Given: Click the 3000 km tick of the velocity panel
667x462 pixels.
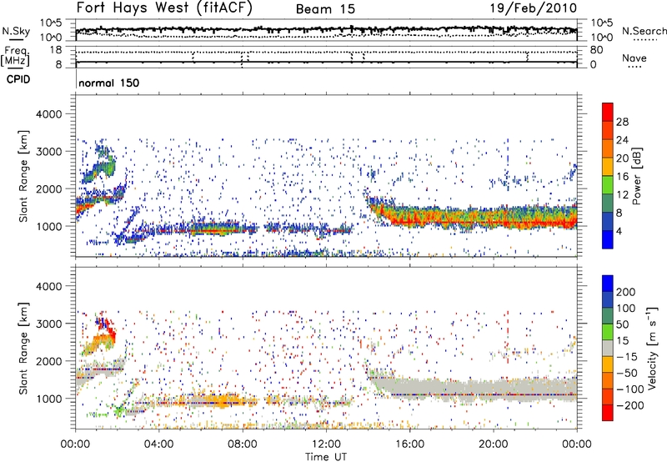Looking at the screenshot, I should 48,324.
